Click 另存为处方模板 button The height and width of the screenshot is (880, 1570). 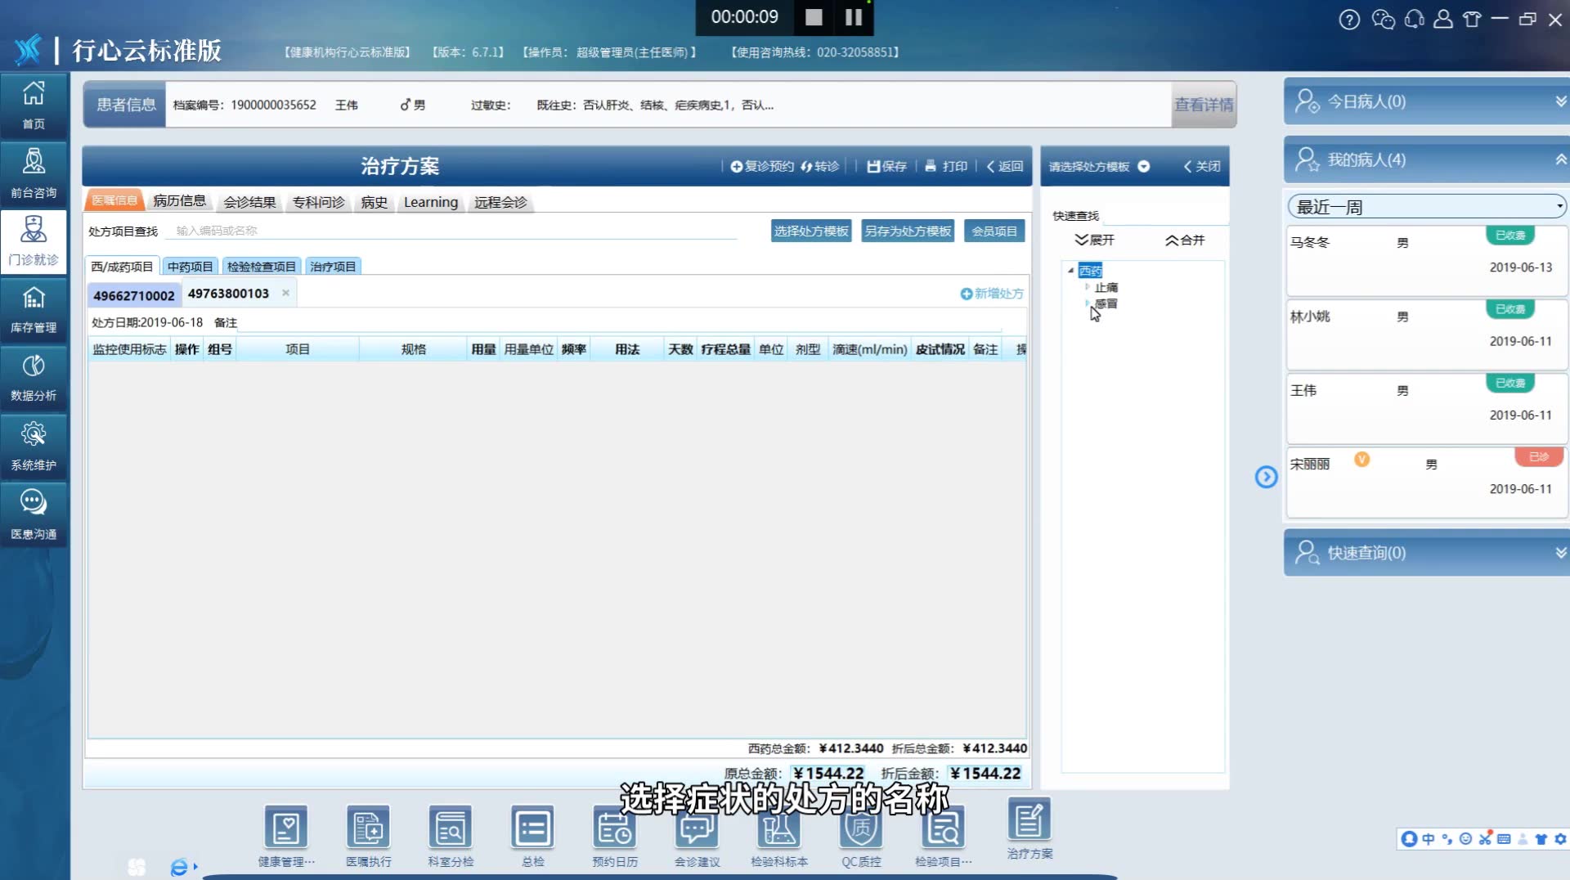(x=908, y=231)
